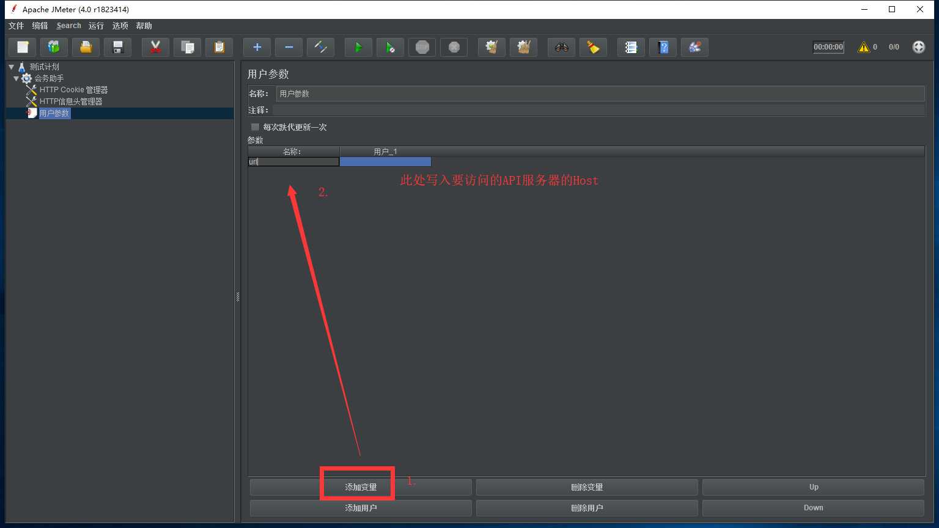Screen dimensions: 939x528
Task: Click the rightmost toolbar plugin icon
Action: pyautogui.click(x=694, y=47)
